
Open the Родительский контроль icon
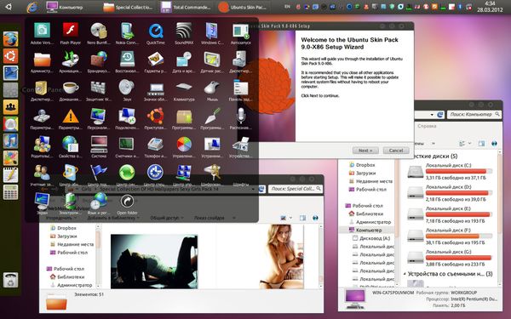tap(42, 147)
